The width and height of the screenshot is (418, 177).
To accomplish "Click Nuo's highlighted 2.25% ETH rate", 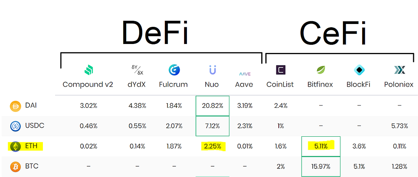I will (x=212, y=146).
